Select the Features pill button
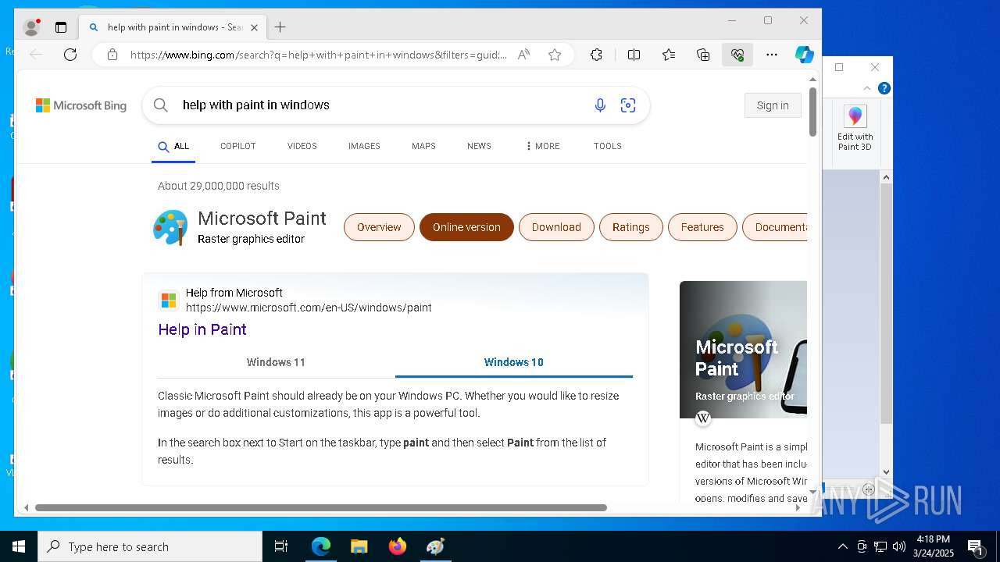The height and width of the screenshot is (562, 1000). [x=702, y=227]
